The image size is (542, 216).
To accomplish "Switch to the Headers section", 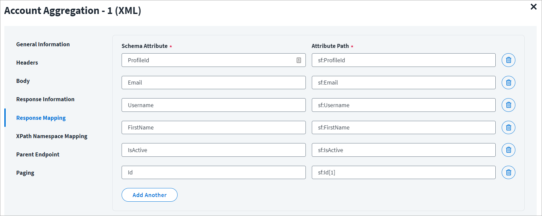I will (27, 63).
